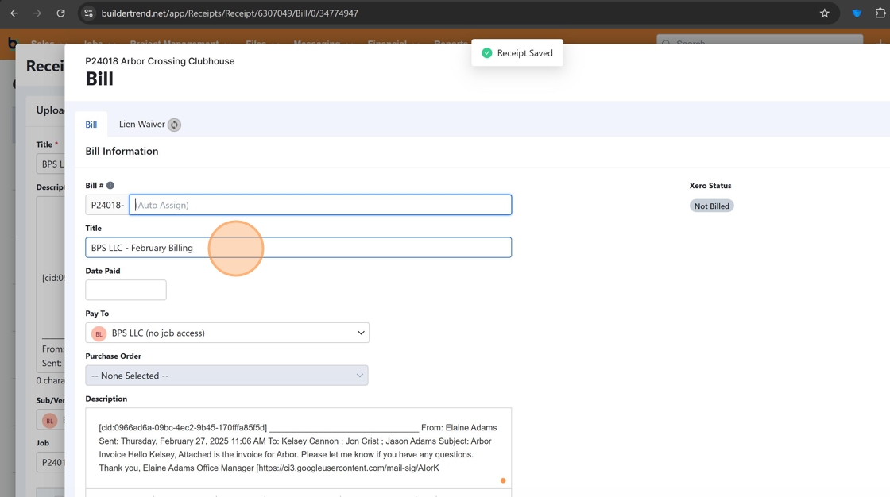The image size is (890, 497).
Task: Click the P24018- bill number prefix
Action: (x=107, y=205)
